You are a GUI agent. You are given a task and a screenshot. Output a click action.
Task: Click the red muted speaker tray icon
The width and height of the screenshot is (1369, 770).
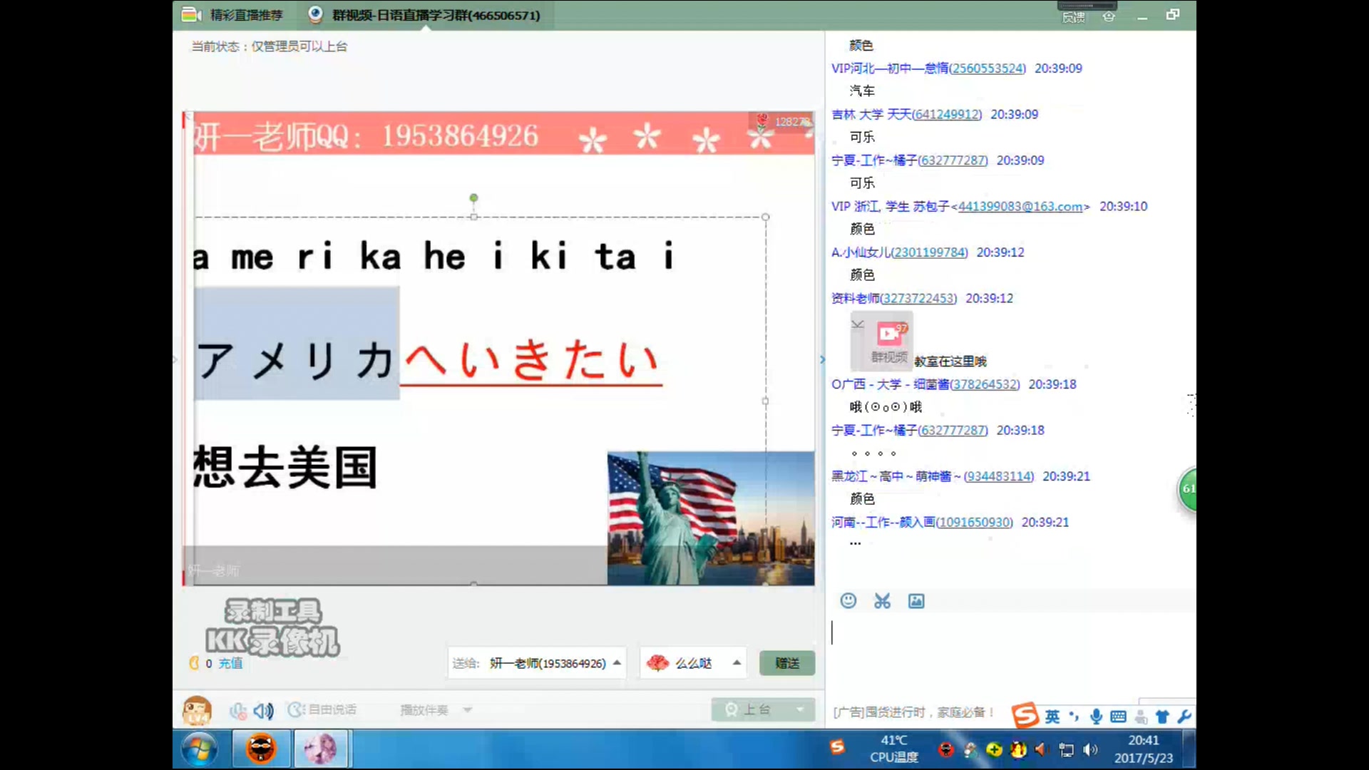point(1042,749)
